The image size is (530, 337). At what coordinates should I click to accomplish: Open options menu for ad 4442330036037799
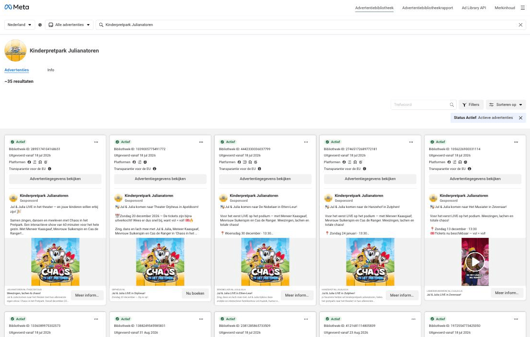pyautogui.click(x=306, y=142)
